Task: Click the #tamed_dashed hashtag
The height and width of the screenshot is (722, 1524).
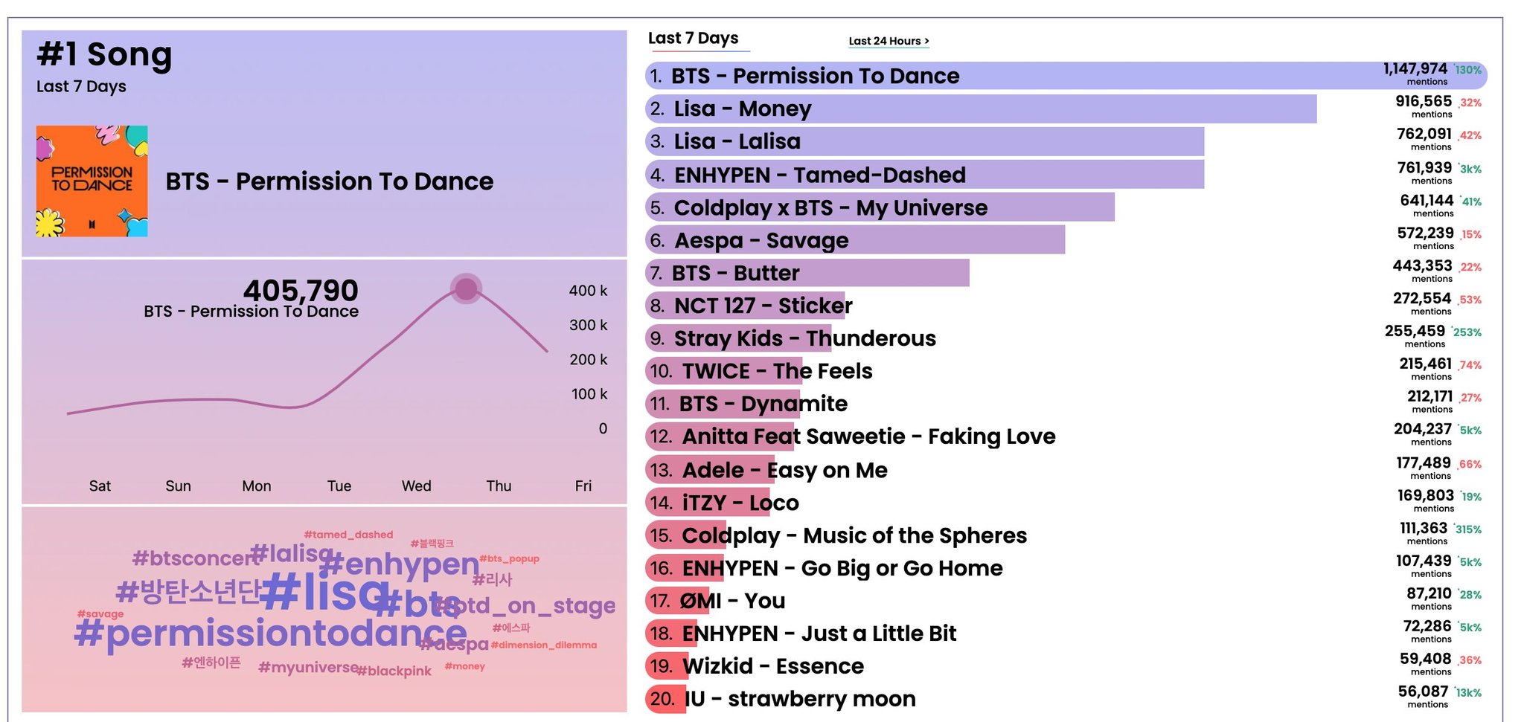Action: point(348,535)
